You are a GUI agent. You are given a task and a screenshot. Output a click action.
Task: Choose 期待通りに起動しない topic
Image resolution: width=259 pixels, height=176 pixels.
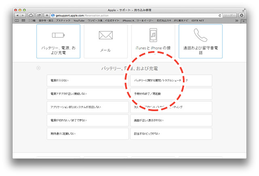tap(87, 133)
